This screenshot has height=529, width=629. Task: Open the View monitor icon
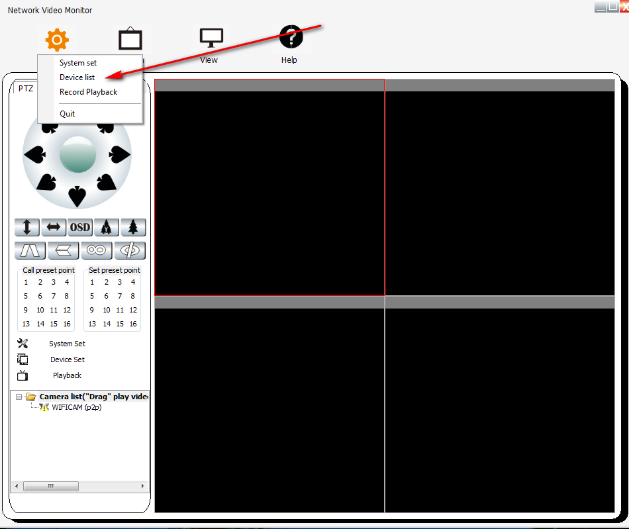[x=211, y=38]
